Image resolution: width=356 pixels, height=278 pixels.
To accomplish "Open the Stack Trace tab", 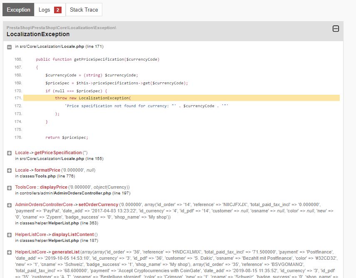I will (84, 10).
